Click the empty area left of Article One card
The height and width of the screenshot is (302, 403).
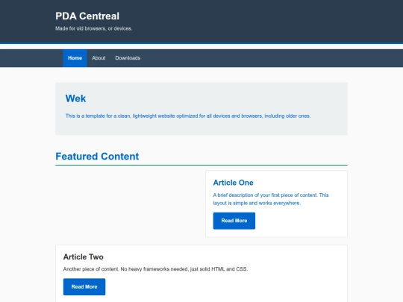131,204
